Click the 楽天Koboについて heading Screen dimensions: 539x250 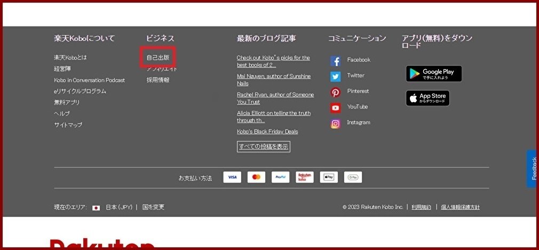coord(84,38)
